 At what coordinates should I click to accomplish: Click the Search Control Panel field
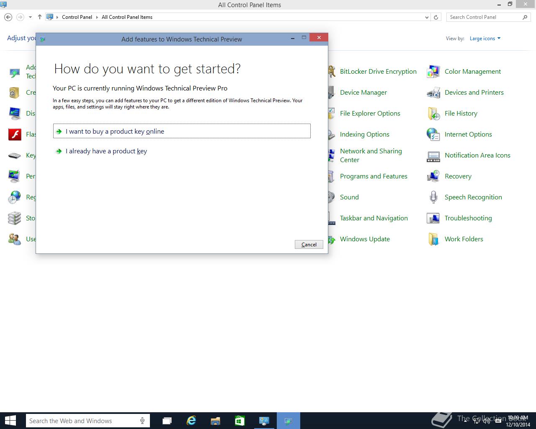[484, 17]
